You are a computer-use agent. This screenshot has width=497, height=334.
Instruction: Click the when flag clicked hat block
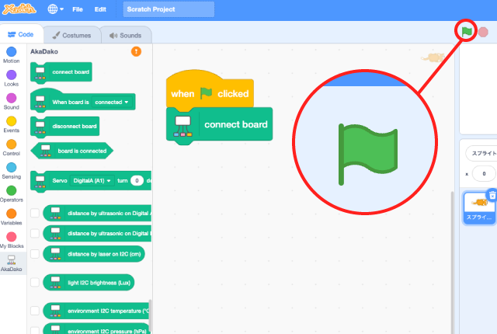click(210, 91)
